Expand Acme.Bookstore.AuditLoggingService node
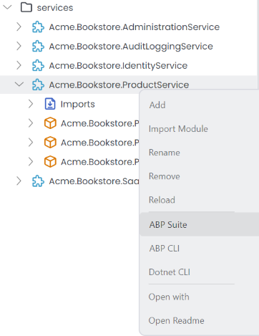 point(19,46)
